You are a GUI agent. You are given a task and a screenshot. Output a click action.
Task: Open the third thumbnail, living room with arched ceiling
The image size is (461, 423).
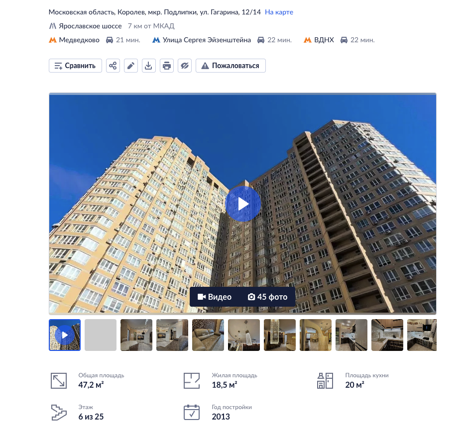pyautogui.click(x=136, y=335)
